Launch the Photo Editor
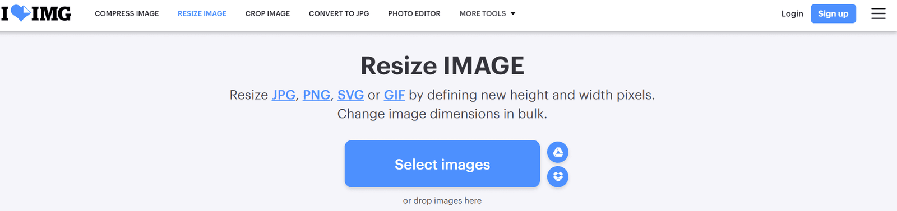This screenshot has width=897, height=211. coord(414,13)
